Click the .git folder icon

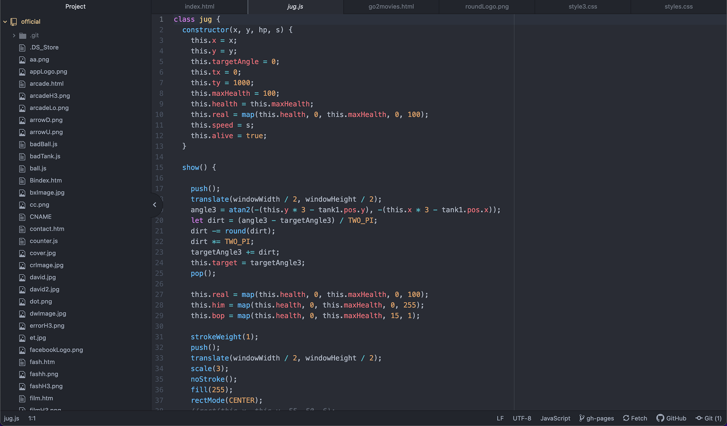coord(23,36)
